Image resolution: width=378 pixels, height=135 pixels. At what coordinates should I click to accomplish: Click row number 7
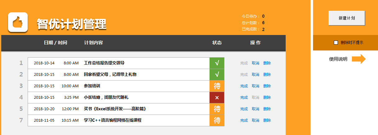[21, 120]
